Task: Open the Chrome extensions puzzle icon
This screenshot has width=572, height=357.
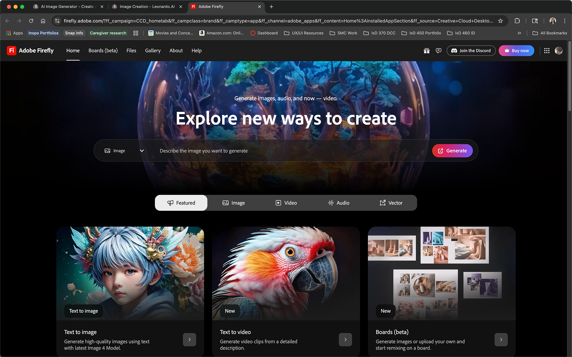Action: pos(517,21)
